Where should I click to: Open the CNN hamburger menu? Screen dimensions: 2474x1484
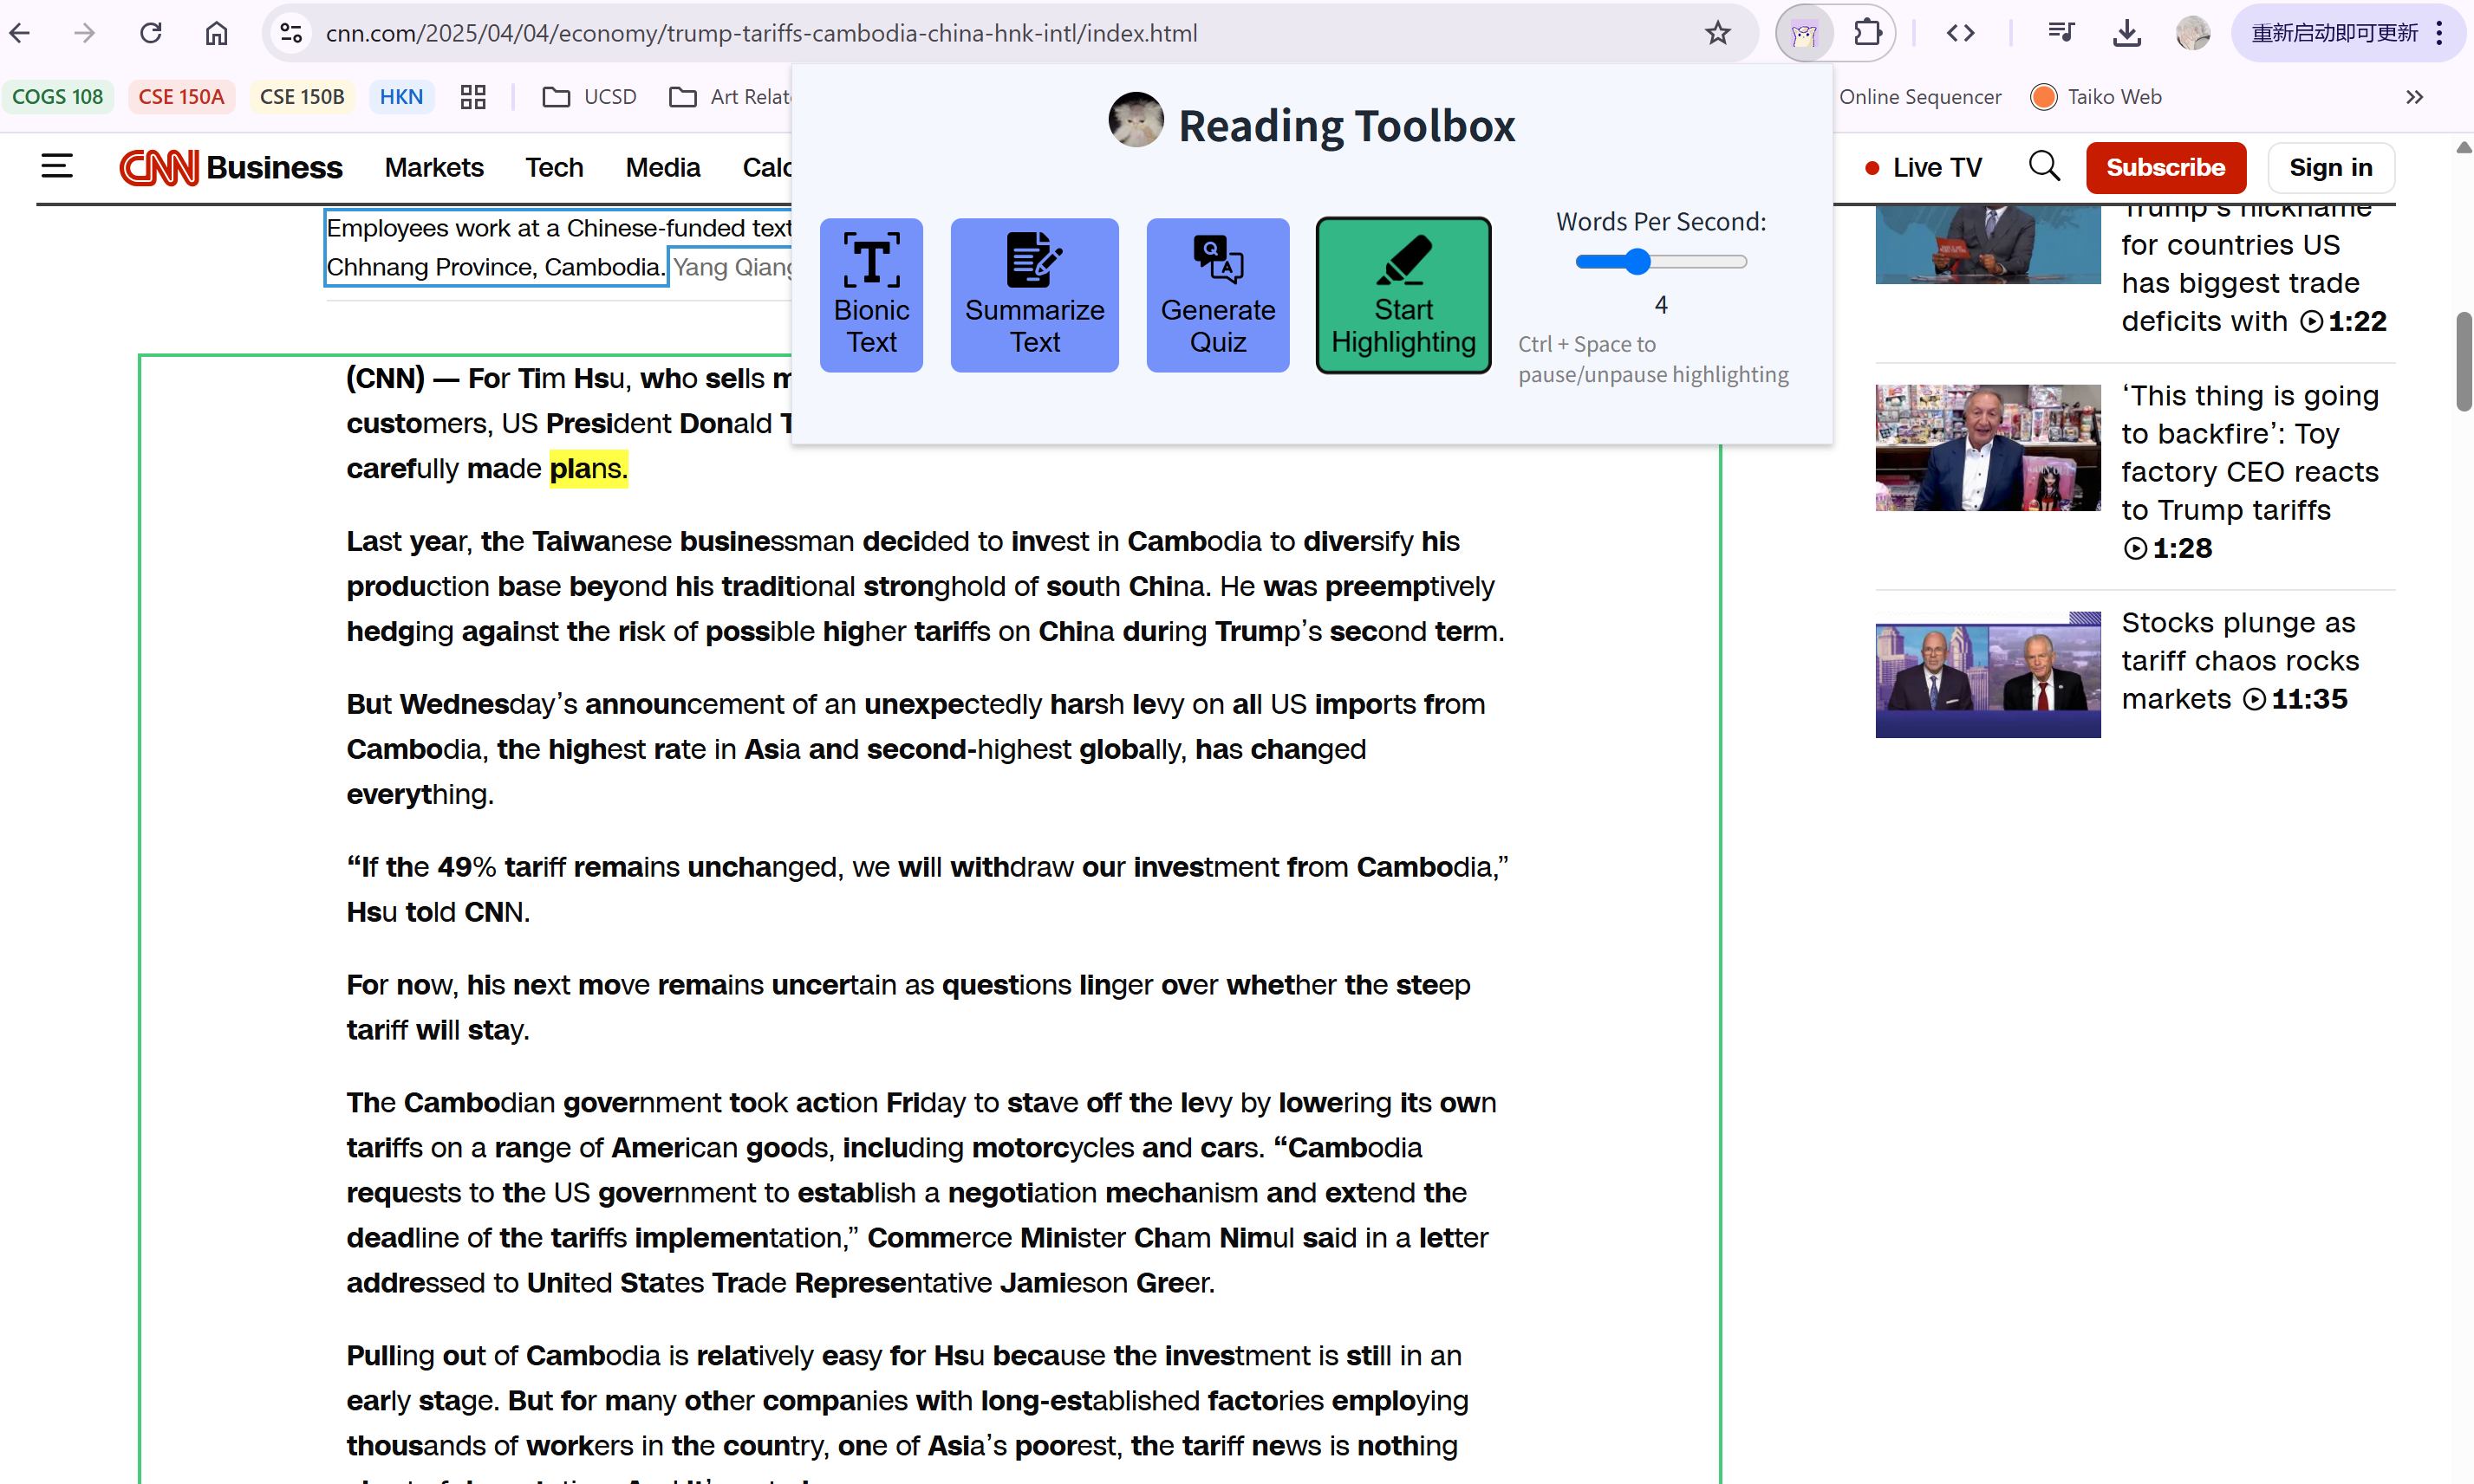pos(57,167)
